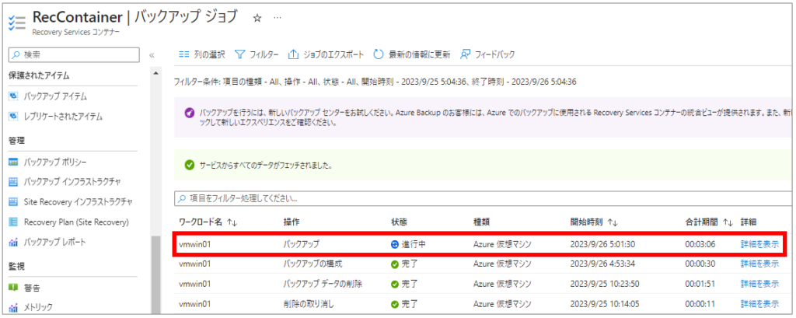Click the export upload icon
796x318 pixels.
click(293, 55)
